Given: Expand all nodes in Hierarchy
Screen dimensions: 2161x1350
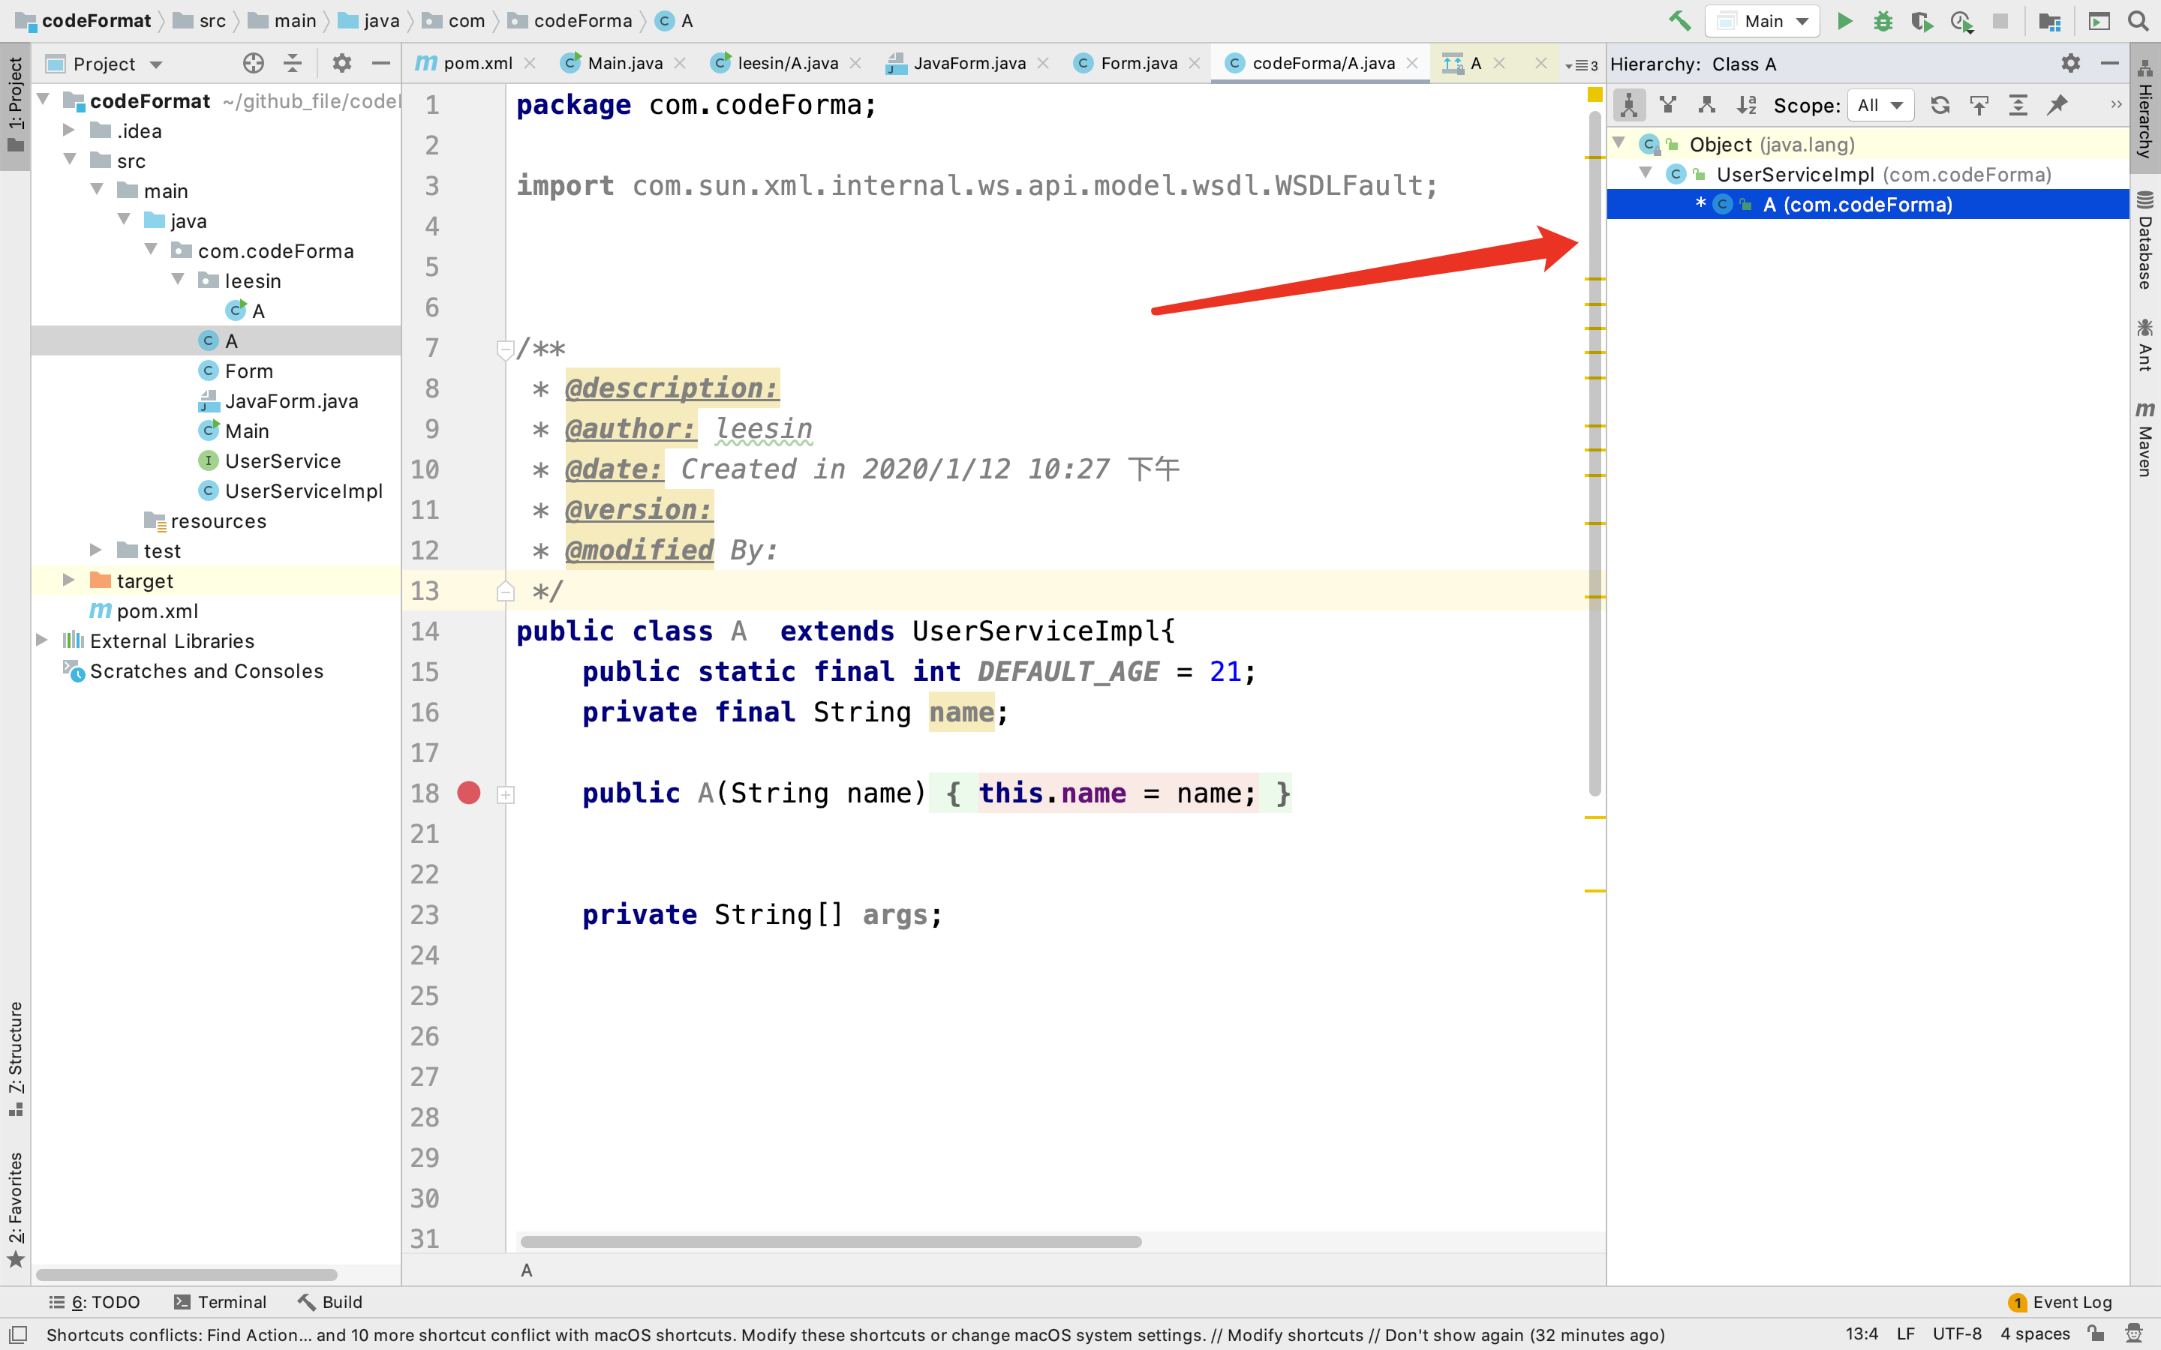Looking at the screenshot, I should pos(2018,105).
